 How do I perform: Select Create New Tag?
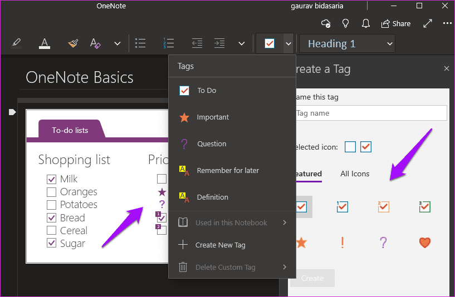tap(232, 245)
